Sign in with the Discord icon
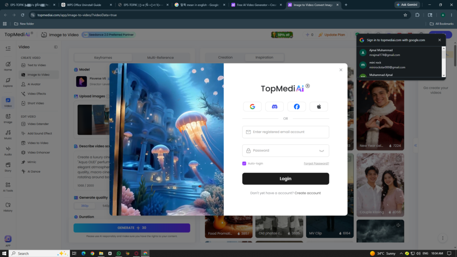Viewport: 457px width, 257px height. 274,107
